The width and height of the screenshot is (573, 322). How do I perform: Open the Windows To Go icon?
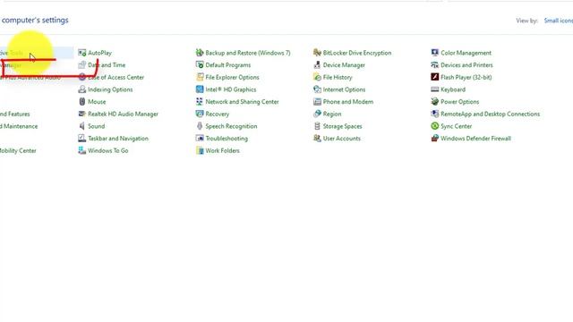click(81, 150)
